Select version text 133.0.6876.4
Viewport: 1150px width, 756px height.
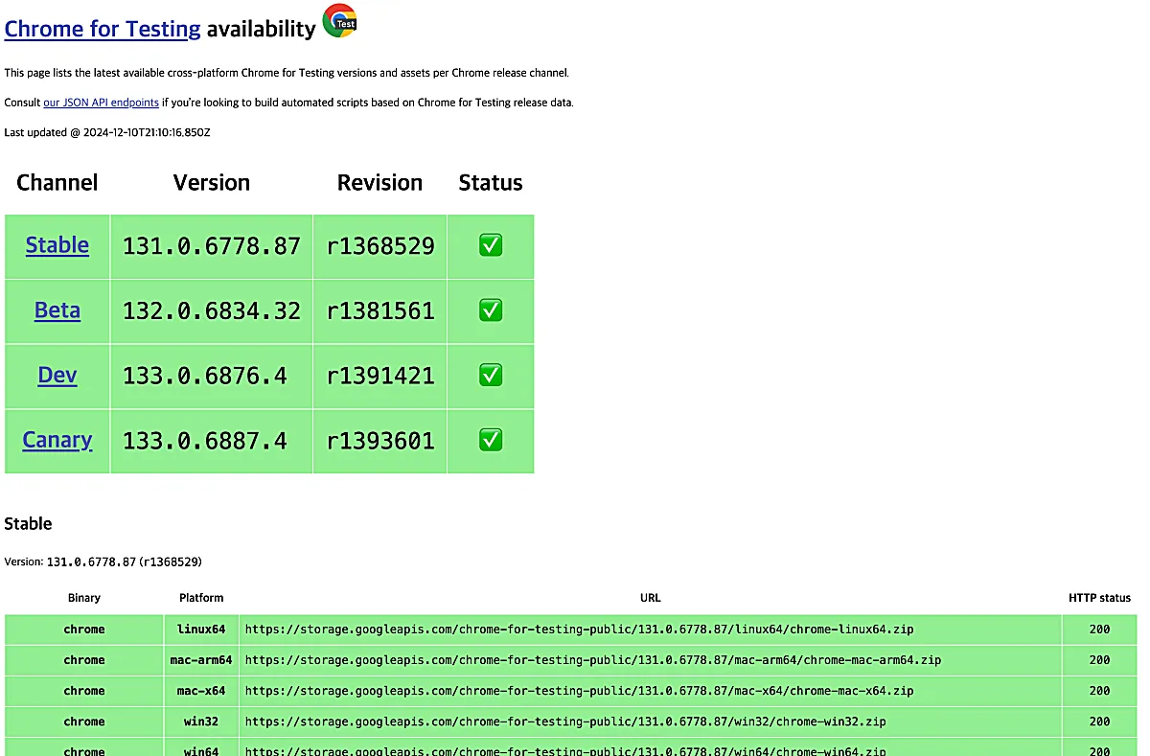[x=205, y=376]
